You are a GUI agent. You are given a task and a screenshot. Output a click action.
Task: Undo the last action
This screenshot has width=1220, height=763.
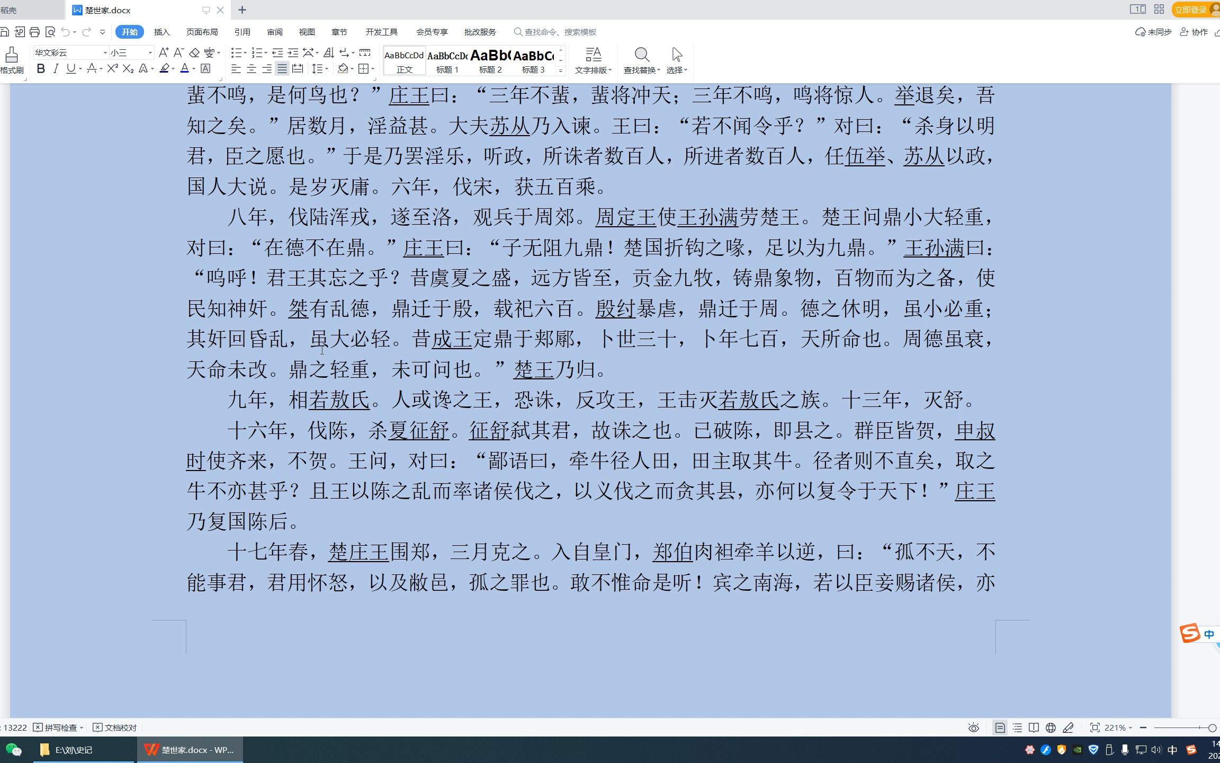(66, 32)
